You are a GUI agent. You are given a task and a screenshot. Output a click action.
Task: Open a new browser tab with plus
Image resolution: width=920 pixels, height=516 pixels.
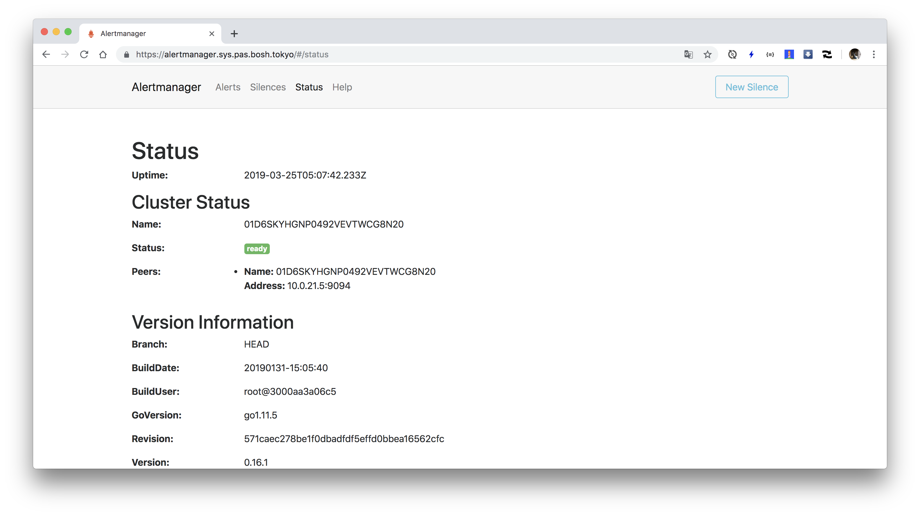pyautogui.click(x=234, y=34)
